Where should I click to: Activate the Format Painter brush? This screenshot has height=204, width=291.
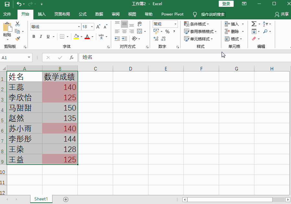[17, 39]
